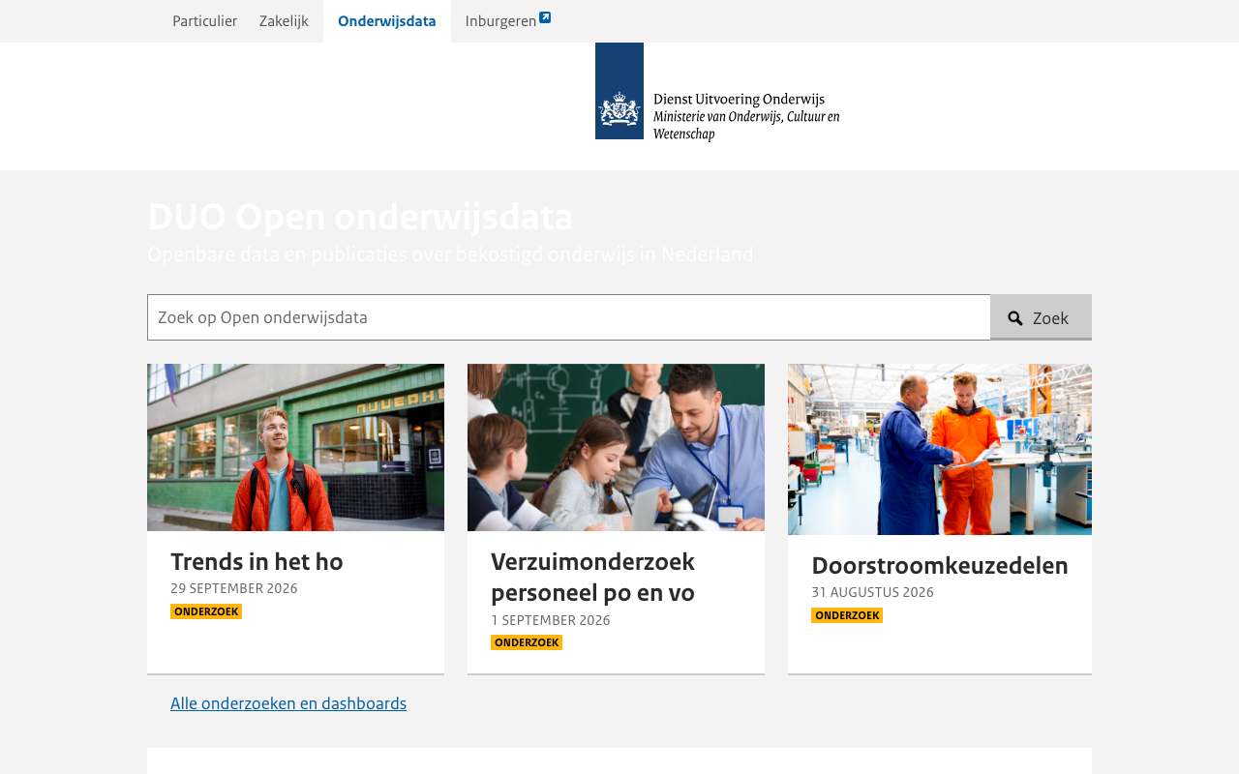Open the Doorstroomkeuzedelen article title
The width and height of the screenshot is (1239, 774).
(x=940, y=566)
